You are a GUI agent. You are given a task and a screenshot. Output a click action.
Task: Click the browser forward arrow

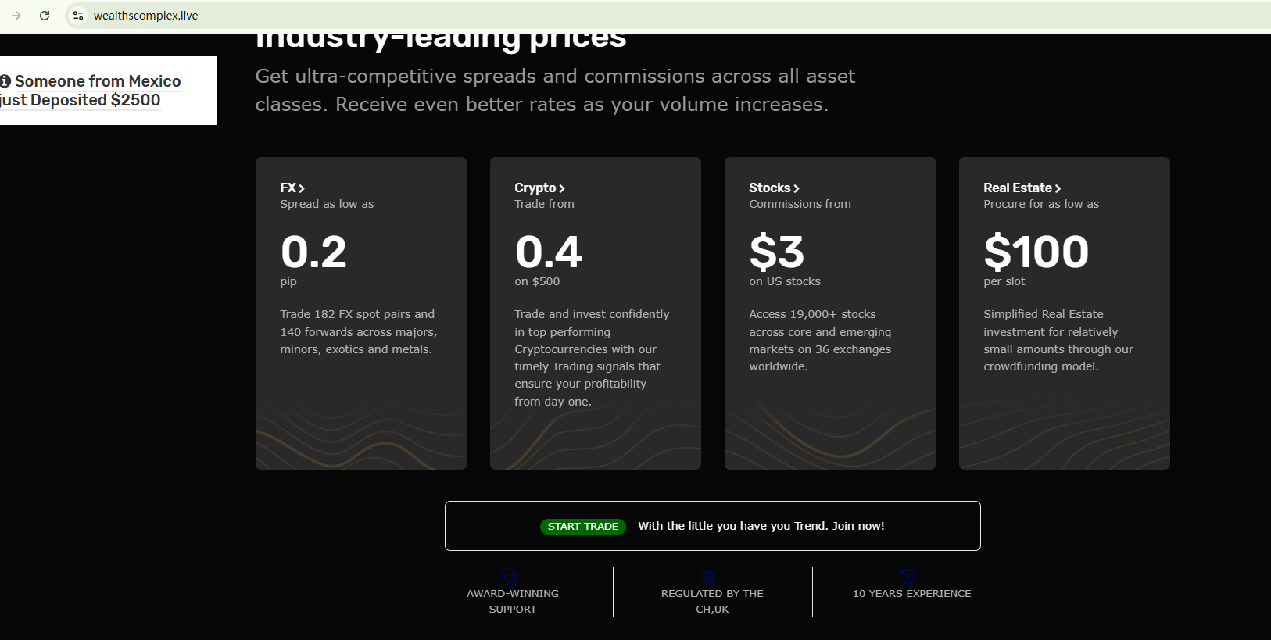[16, 16]
